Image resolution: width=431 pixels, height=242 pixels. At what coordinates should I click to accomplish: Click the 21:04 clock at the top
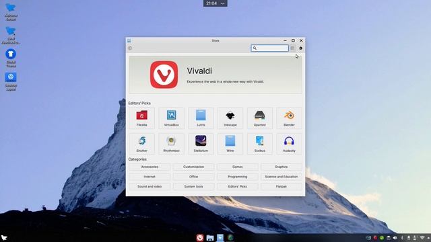point(211,3)
